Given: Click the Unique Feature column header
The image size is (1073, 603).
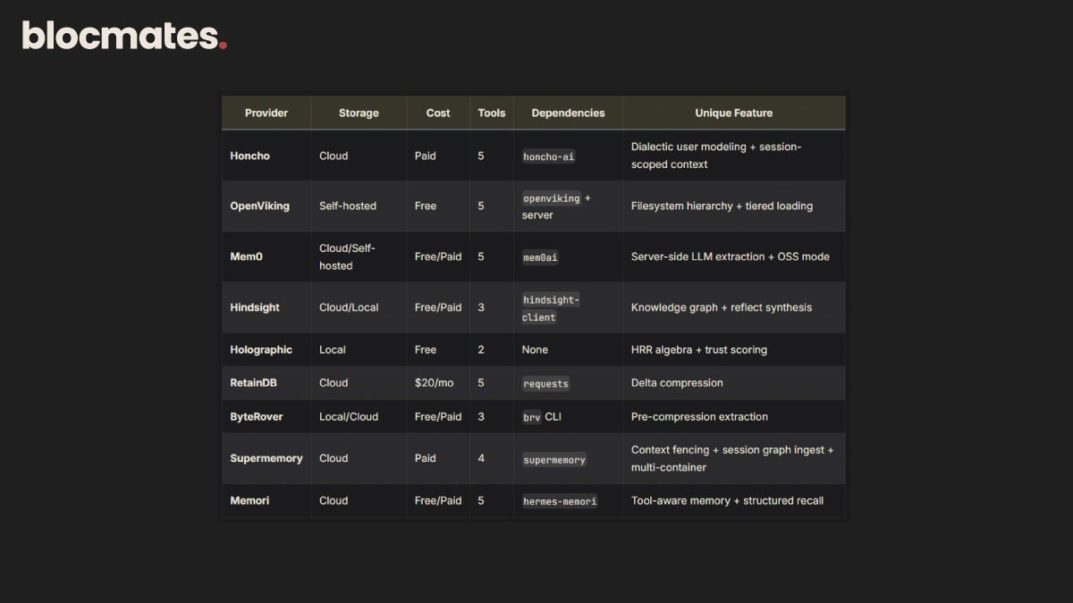Looking at the screenshot, I should pyautogui.click(x=734, y=113).
